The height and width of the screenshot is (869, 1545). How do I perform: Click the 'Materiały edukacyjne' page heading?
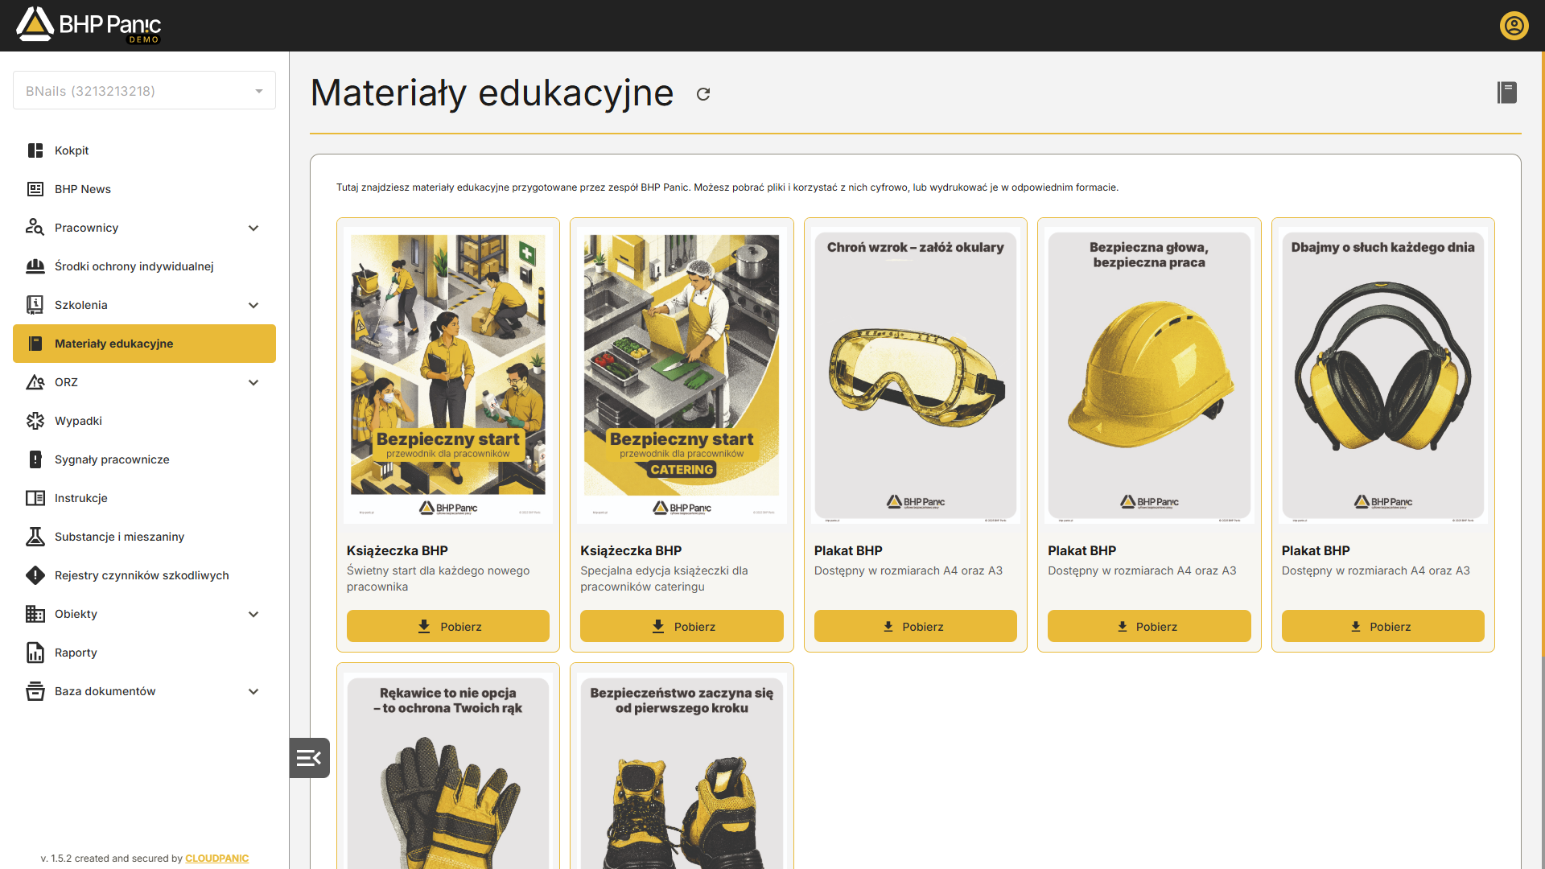pos(492,93)
